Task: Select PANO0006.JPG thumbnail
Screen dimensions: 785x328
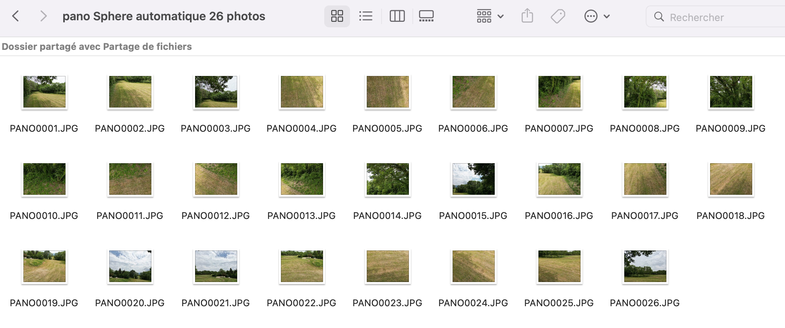Action: pyautogui.click(x=474, y=92)
